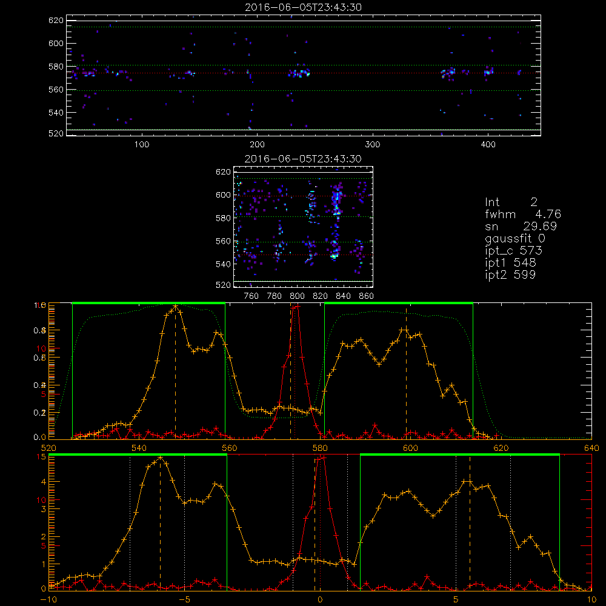Click the 'gaussfit 0' readout line
Screen dimensions: 606x606
(x=515, y=238)
